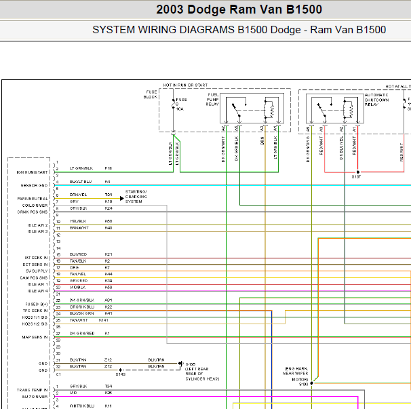Click the 'S142' splice label
411x409 pixels.
pos(121,374)
